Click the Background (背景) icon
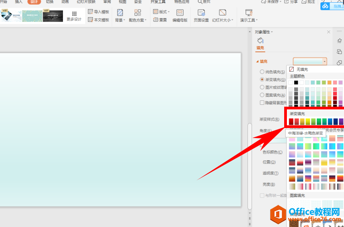Image resolution: width=344 pixels, height=227 pixels. coord(120,13)
